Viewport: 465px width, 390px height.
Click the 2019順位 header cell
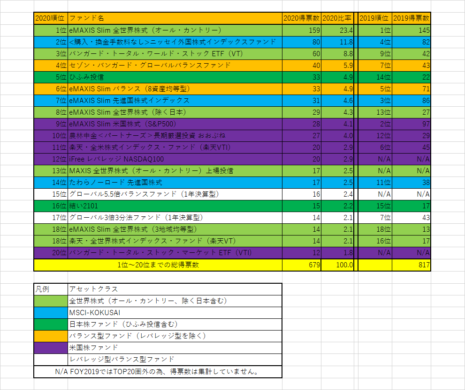pos(375,18)
